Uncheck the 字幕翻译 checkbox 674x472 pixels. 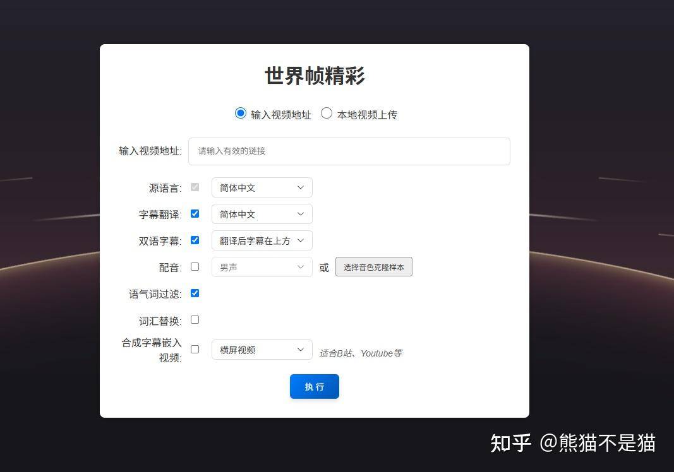[195, 214]
